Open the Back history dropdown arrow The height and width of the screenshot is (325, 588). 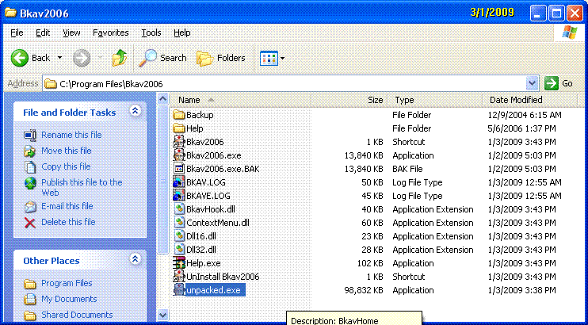point(59,58)
